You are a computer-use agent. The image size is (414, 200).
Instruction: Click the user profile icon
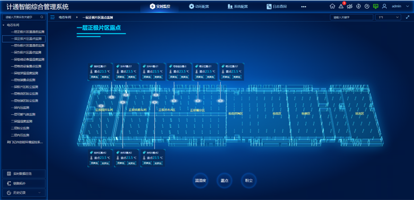tap(385, 7)
